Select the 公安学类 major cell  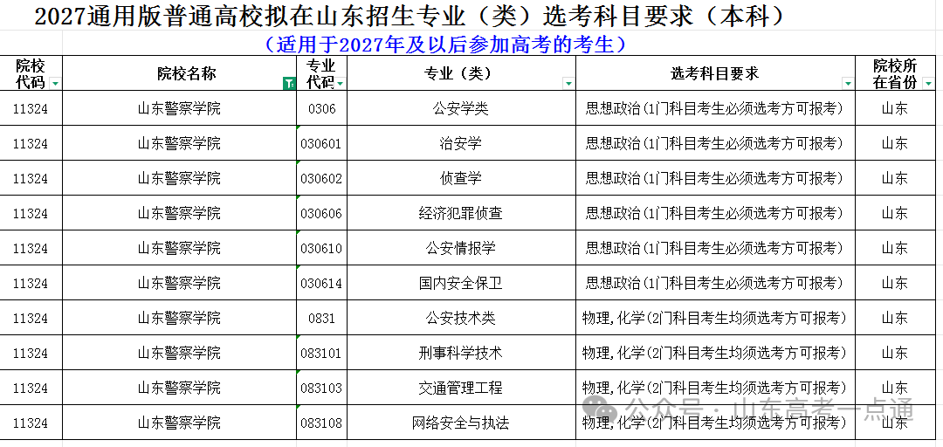pos(461,108)
